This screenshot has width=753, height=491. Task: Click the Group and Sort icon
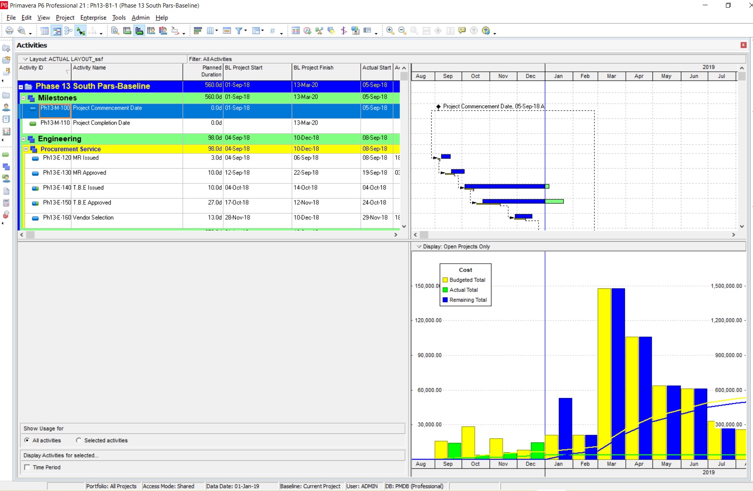coord(256,31)
